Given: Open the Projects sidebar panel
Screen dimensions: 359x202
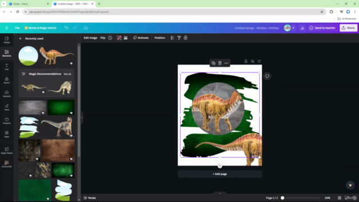Looking at the screenshot, I should [7, 121].
